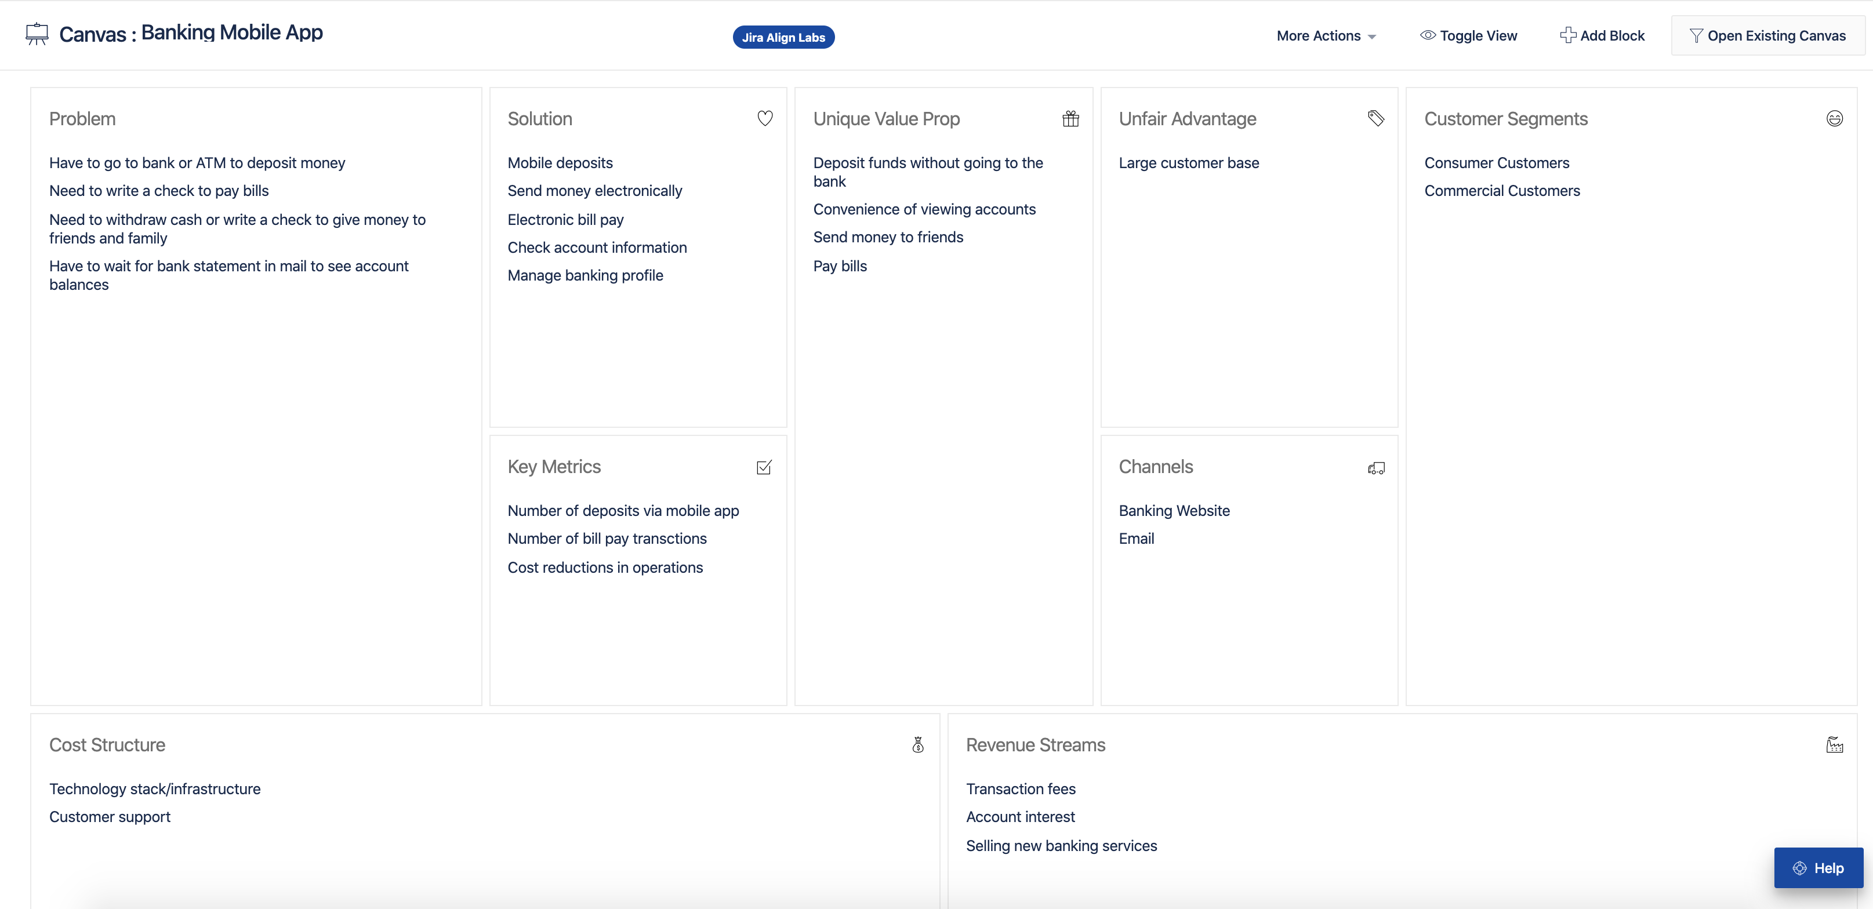
Task: Click the money bag icon in Cost Structure
Action: 917,745
